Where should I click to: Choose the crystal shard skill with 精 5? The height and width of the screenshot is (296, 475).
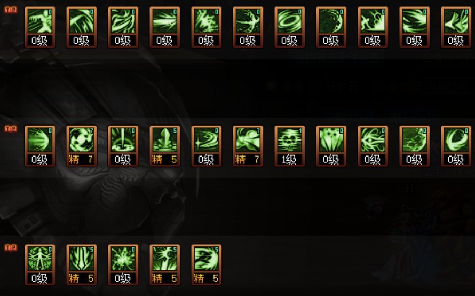pos(165,146)
